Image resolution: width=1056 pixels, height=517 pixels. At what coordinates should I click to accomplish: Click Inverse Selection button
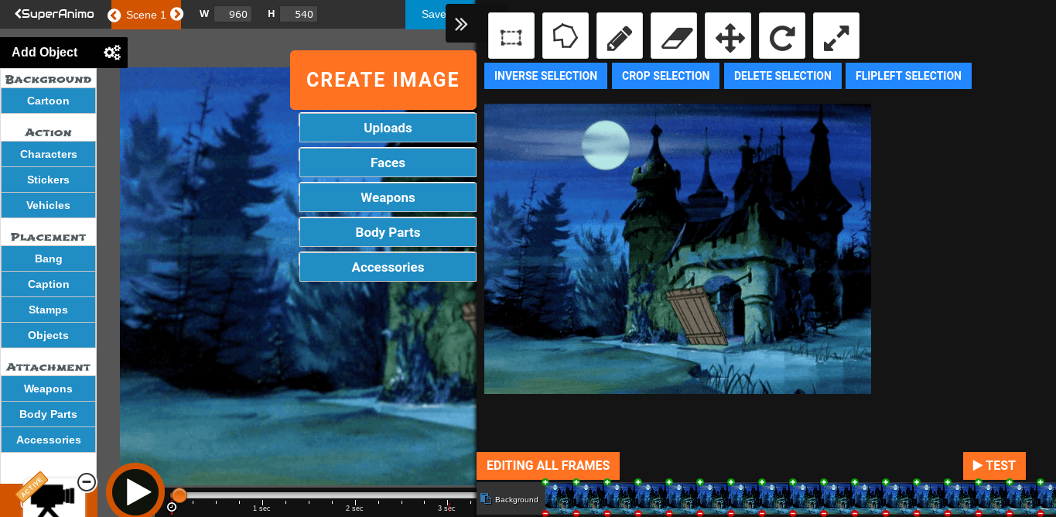click(x=546, y=76)
